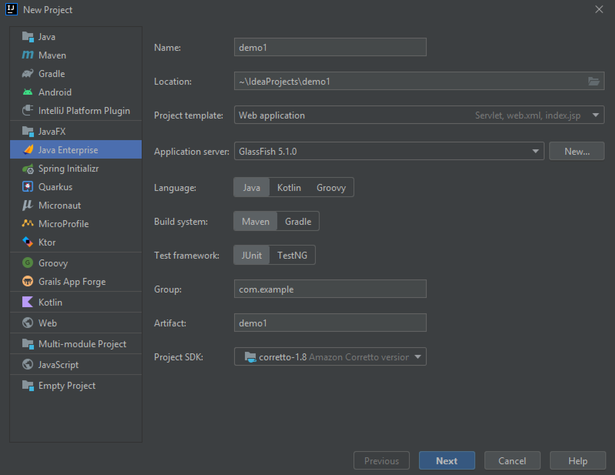The width and height of the screenshot is (615, 475).
Task: Select Multi-module Project entry
Action: pos(76,344)
